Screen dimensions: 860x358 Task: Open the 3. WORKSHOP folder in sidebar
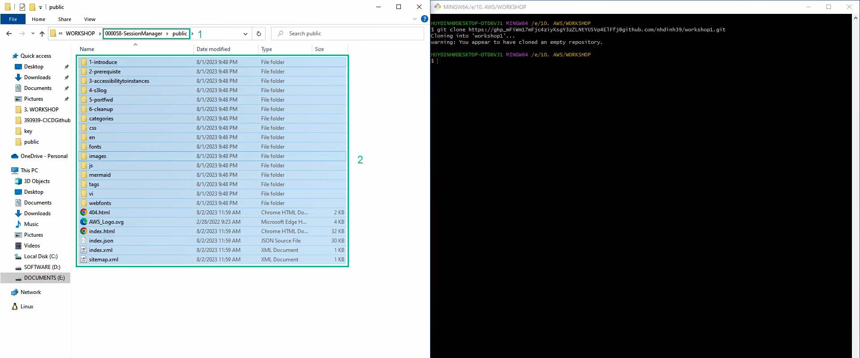41,110
